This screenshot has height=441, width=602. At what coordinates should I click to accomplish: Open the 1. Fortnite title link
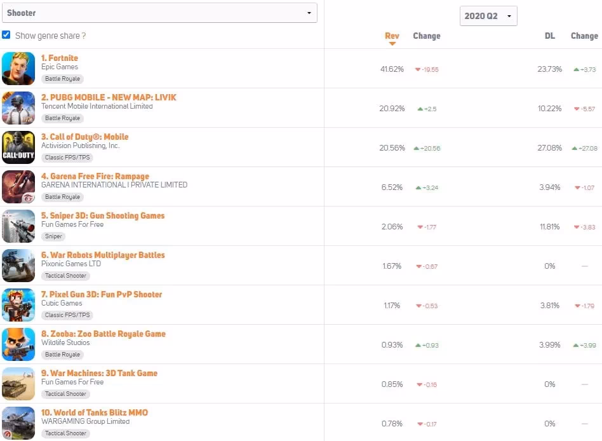(60, 58)
